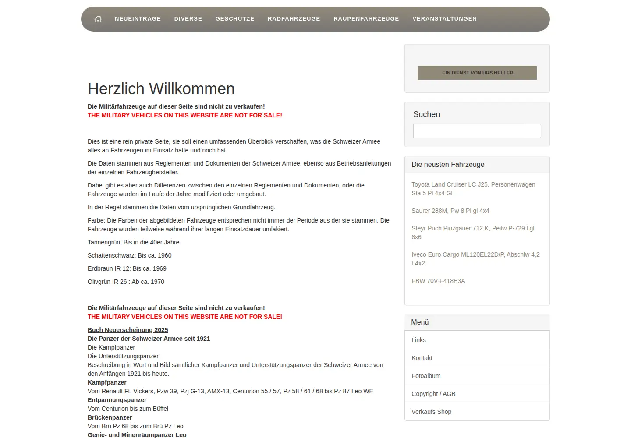The height and width of the screenshot is (438, 631).
Task: Focus the Suchen search field
Action: pos(469,131)
